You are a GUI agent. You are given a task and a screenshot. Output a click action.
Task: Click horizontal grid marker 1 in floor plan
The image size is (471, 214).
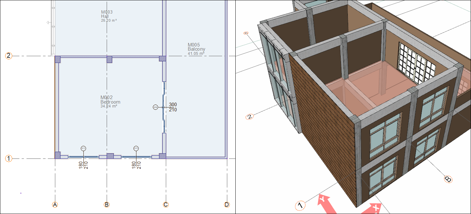(9, 158)
